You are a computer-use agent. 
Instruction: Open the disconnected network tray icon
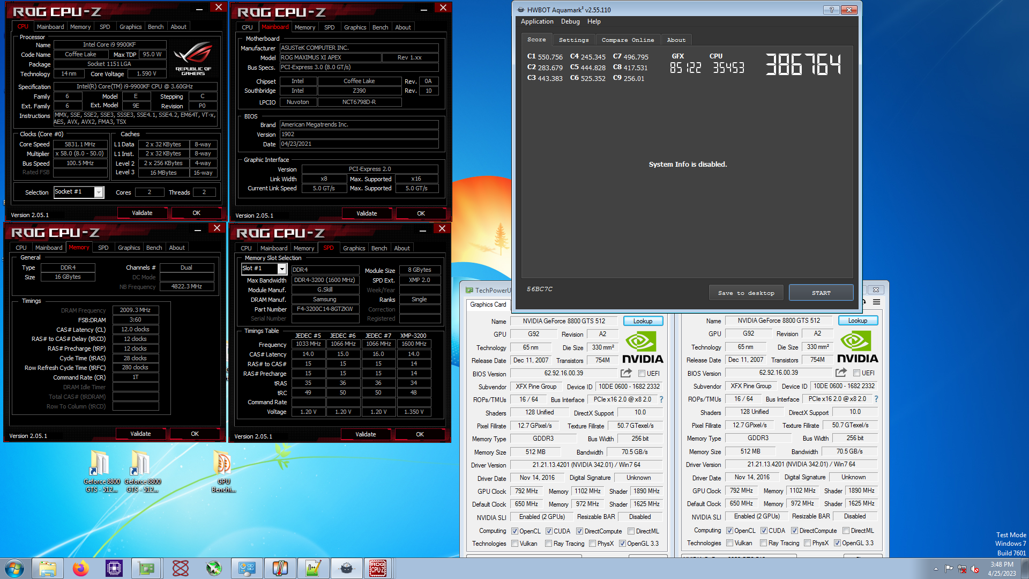(x=962, y=569)
